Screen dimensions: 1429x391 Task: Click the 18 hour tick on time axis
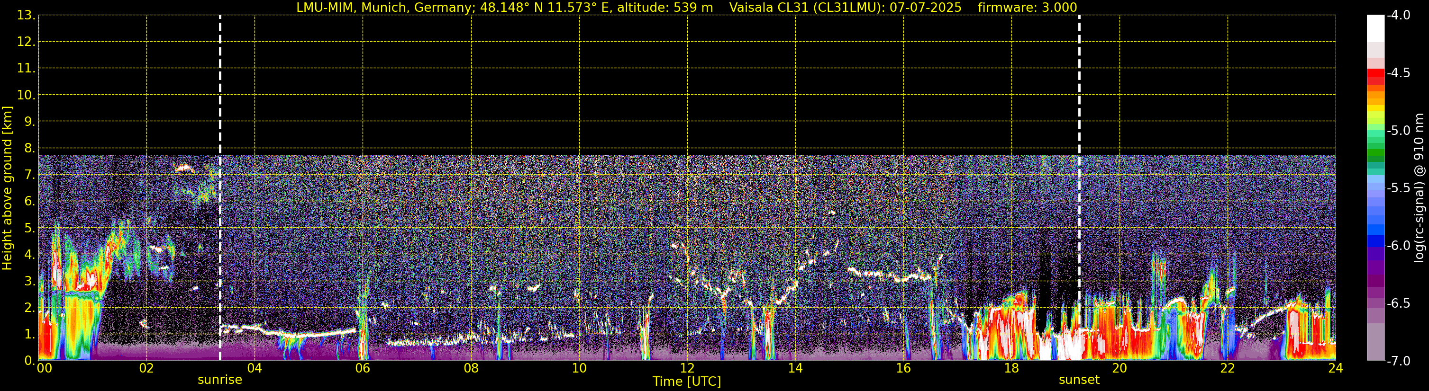click(x=1011, y=368)
